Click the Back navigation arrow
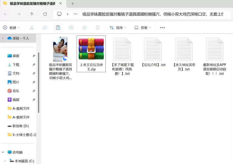The height and width of the screenshot is (166, 233). click(6, 14)
